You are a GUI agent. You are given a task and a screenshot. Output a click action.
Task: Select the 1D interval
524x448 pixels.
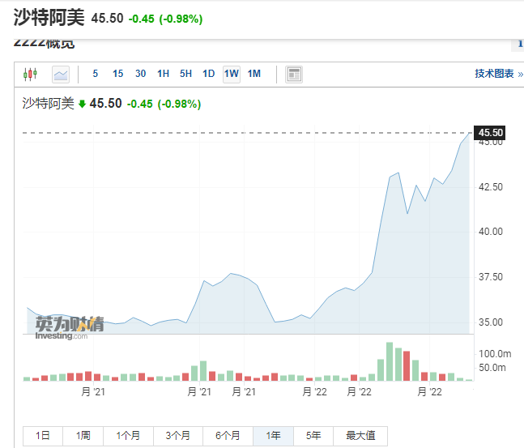[x=208, y=74]
